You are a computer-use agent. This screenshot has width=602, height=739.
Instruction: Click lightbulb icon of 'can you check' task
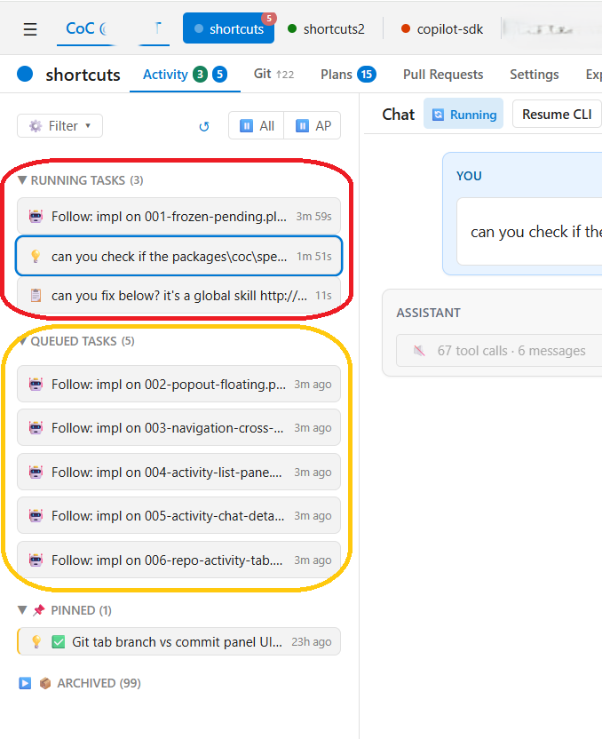[x=36, y=256]
